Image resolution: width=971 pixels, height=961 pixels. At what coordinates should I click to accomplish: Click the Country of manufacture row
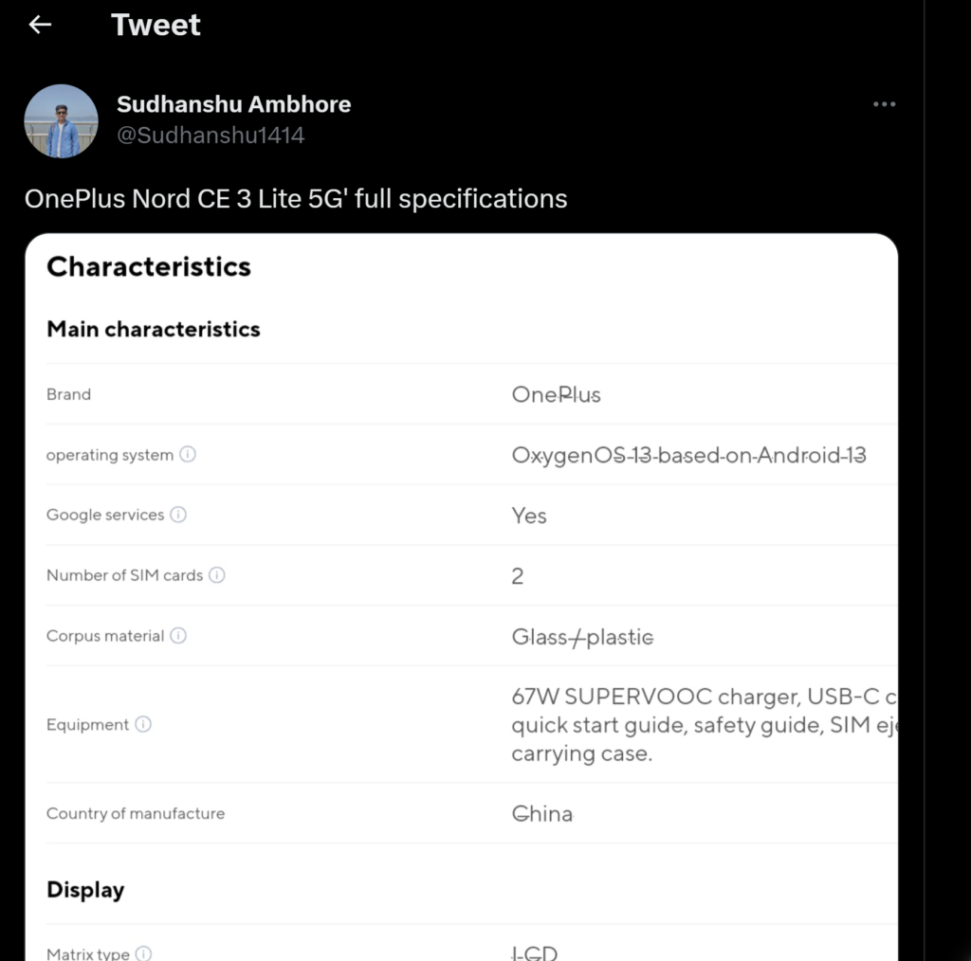pos(136,813)
